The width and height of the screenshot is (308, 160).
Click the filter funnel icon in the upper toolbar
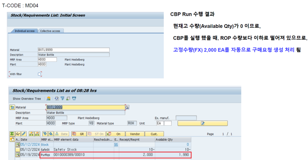pos(62,98)
